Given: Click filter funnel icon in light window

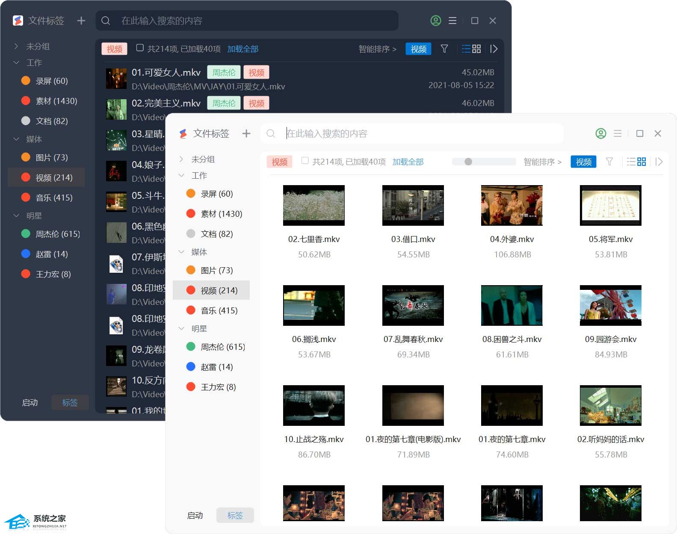Looking at the screenshot, I should click(609, 162).
